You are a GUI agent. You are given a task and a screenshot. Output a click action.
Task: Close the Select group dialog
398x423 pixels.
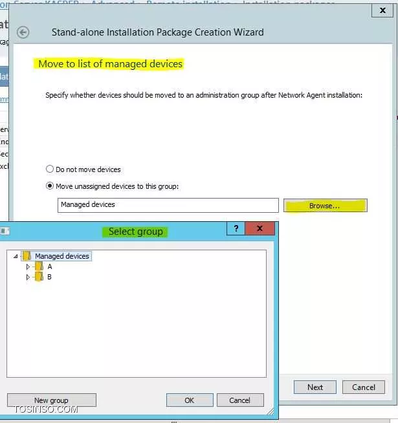[x=260, y=228]
